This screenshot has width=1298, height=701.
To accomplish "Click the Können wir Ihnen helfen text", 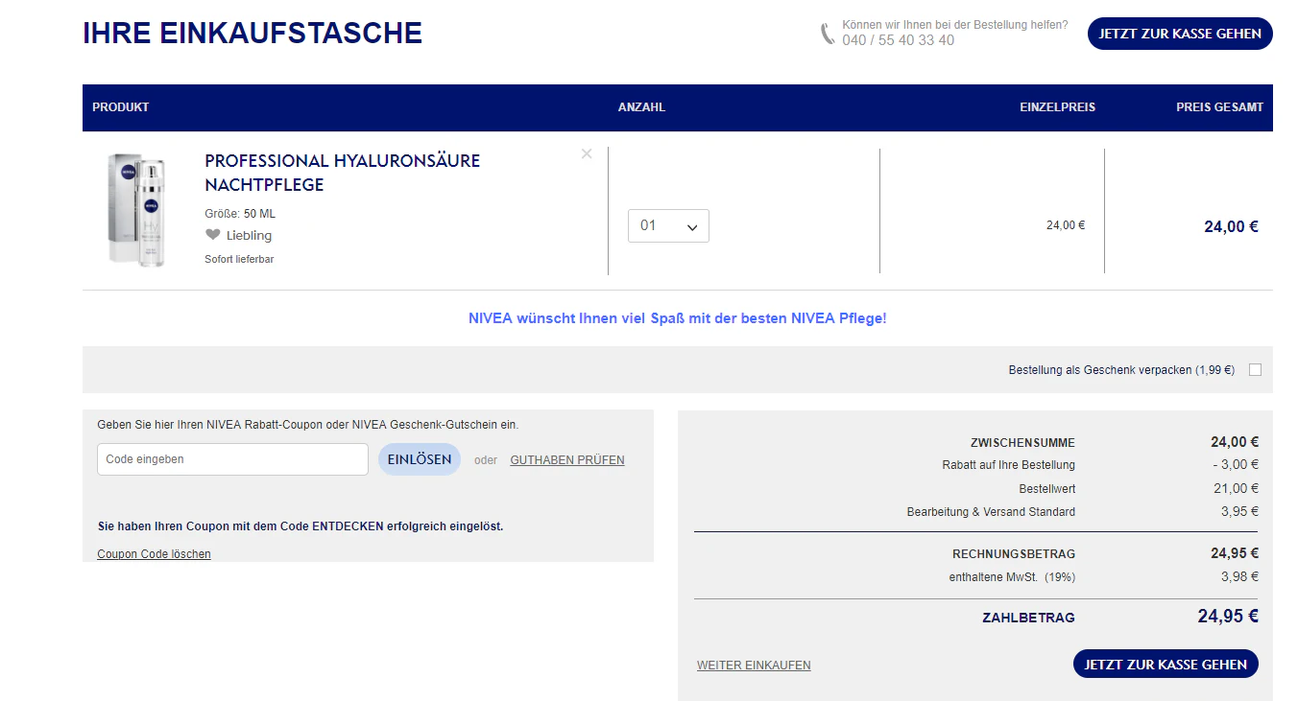I will 954,25.
